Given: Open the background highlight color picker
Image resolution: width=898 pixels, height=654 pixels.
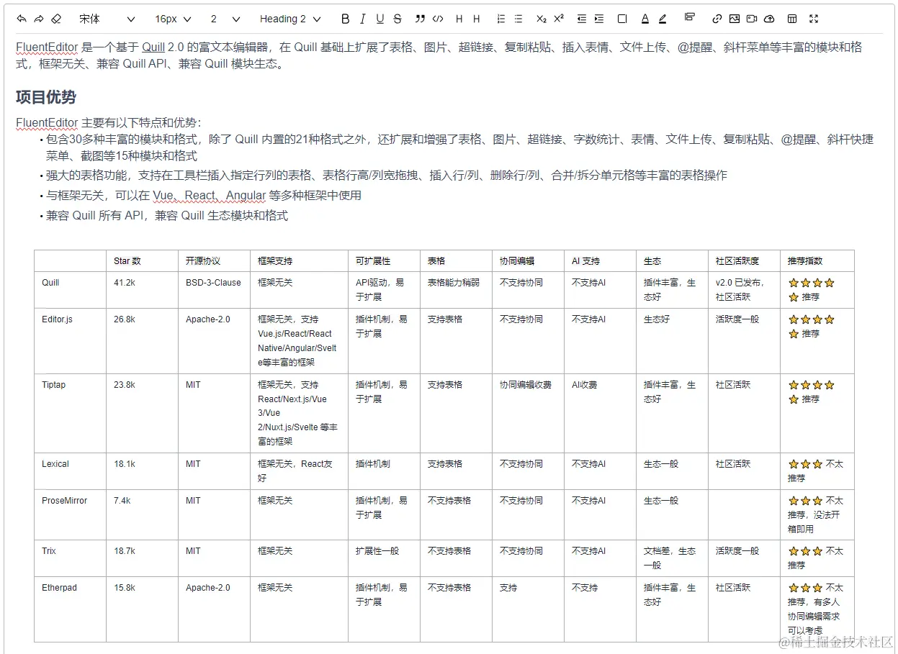Looking at the screenshot, I should 663,19.
